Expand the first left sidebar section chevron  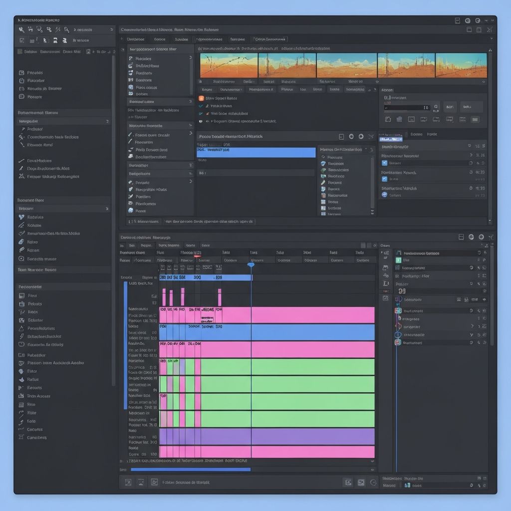click(107, 121)
